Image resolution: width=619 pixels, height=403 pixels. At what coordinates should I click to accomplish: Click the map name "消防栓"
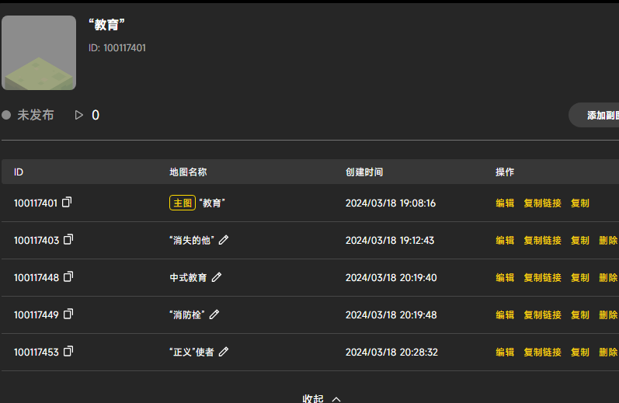pos(187,314)
